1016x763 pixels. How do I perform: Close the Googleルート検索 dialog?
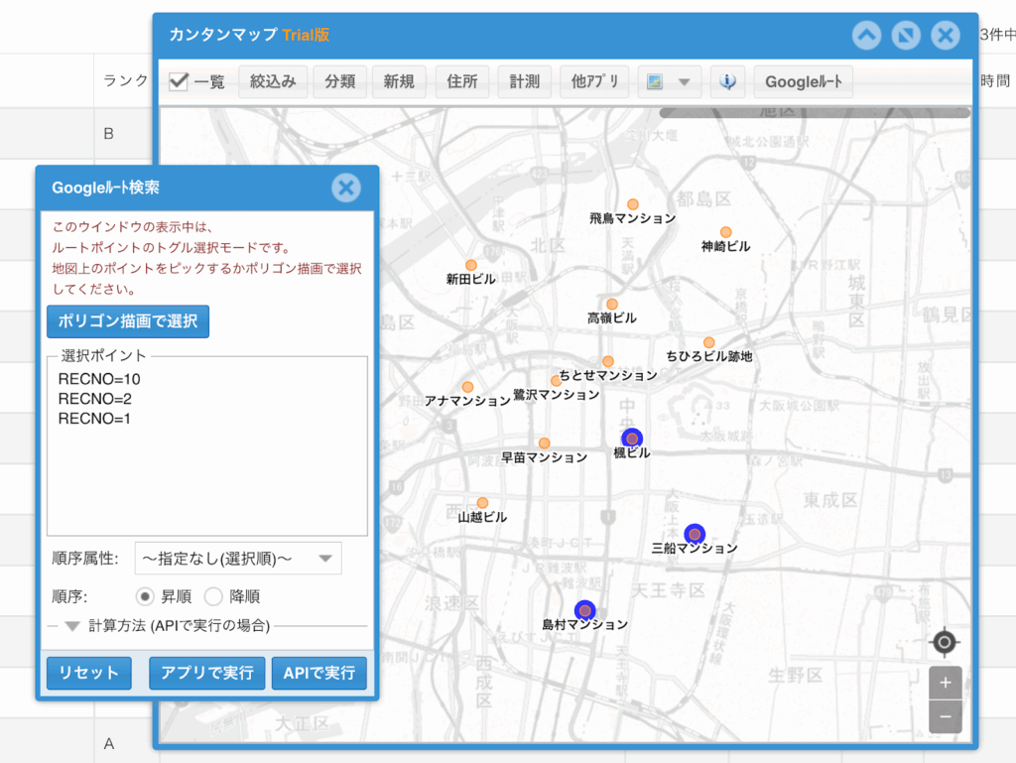pyautogui.click(x=345, y=187)
